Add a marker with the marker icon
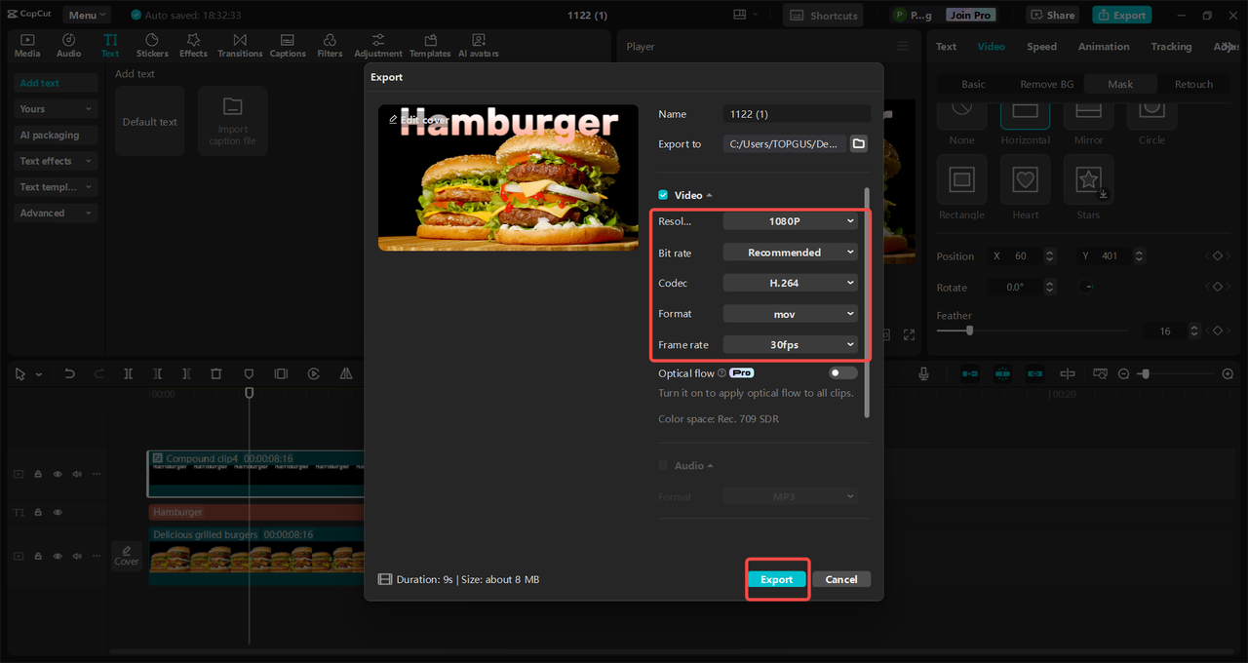This screenshot has width=1248, height=663. [x=249, y=373]
